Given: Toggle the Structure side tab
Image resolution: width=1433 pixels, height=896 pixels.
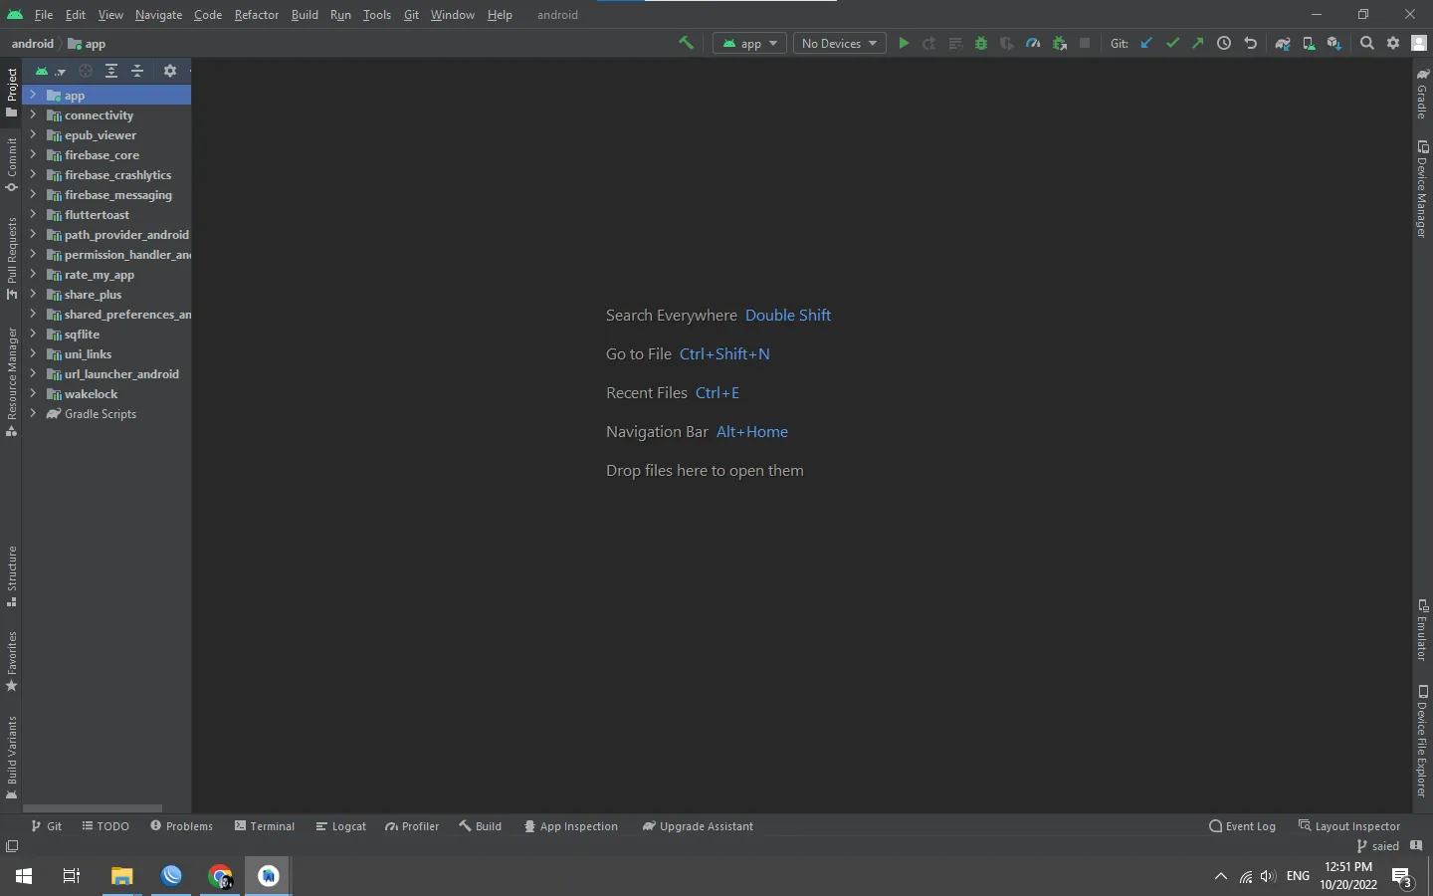Looking at the screenshot, I should (12, 576).
